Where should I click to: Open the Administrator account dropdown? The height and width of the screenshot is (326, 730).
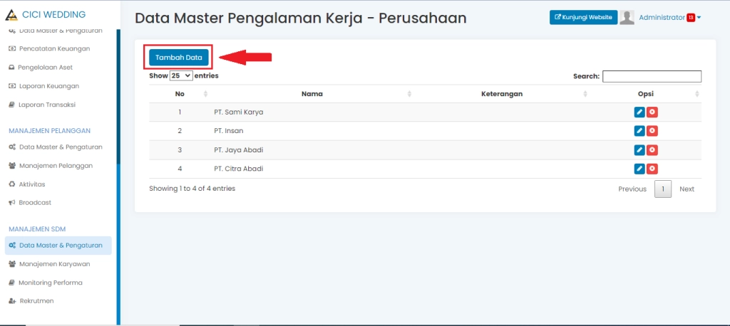[670, 17]
